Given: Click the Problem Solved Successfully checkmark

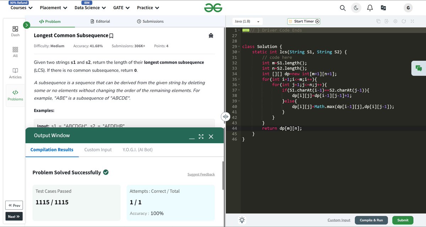Looking at the screenshot, I should [x=106, y=172].
